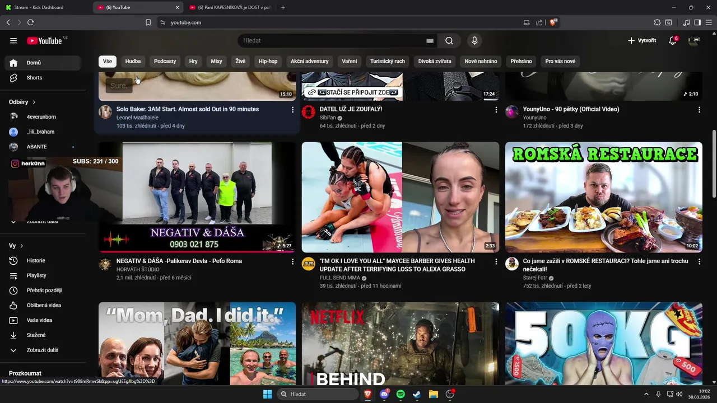
Task: Go back in browser history
Action: [8, 22]
